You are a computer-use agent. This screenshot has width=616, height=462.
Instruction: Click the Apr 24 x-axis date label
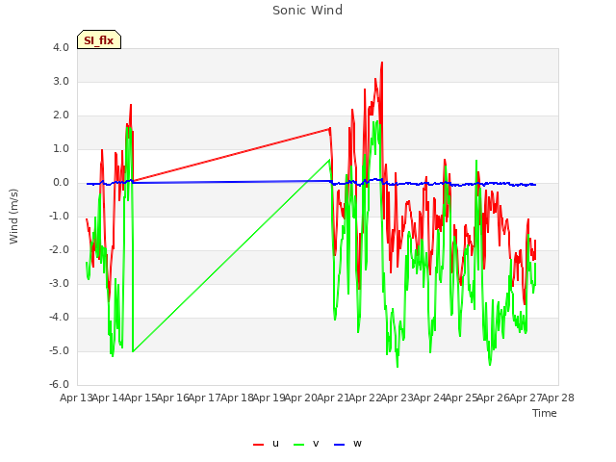coord(429,398)
